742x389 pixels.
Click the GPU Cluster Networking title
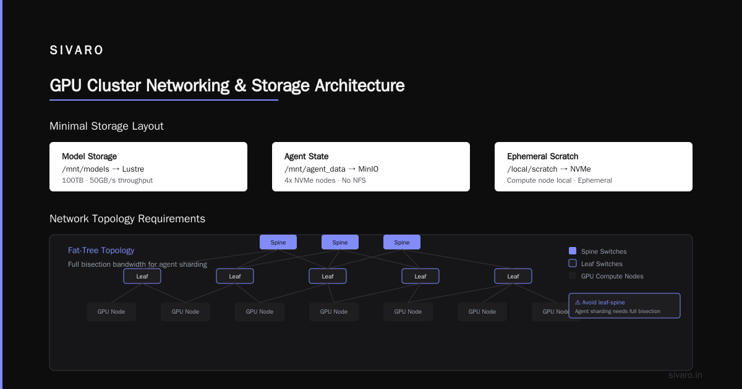point(227,85)
